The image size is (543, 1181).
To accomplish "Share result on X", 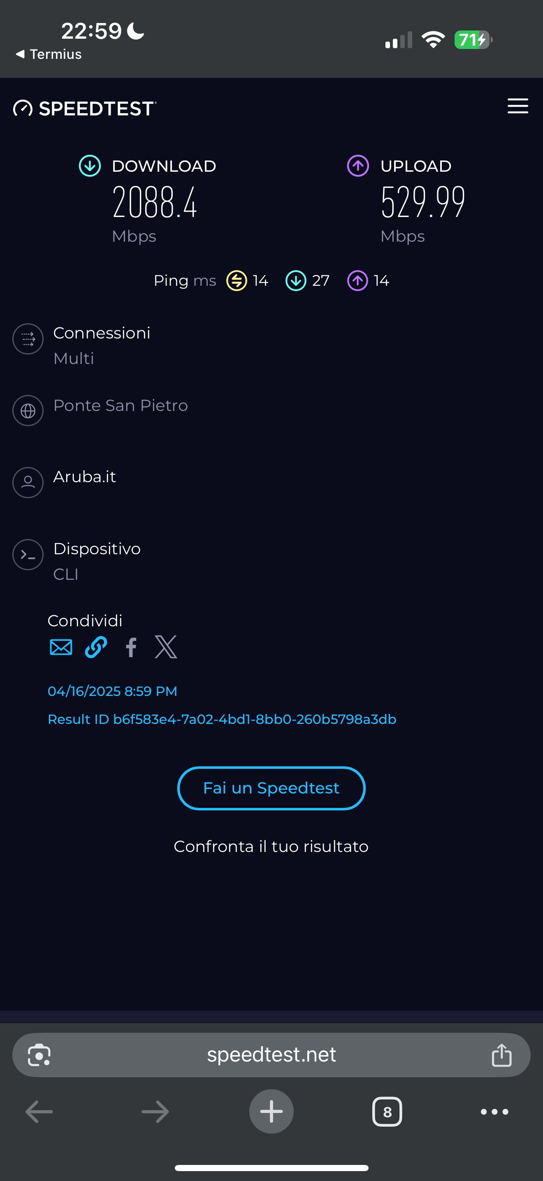I will [166, 647].
